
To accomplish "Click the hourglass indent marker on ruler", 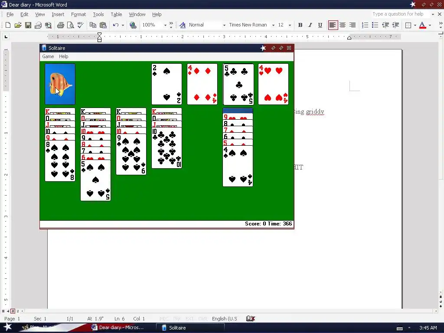I will click(99, 37).
